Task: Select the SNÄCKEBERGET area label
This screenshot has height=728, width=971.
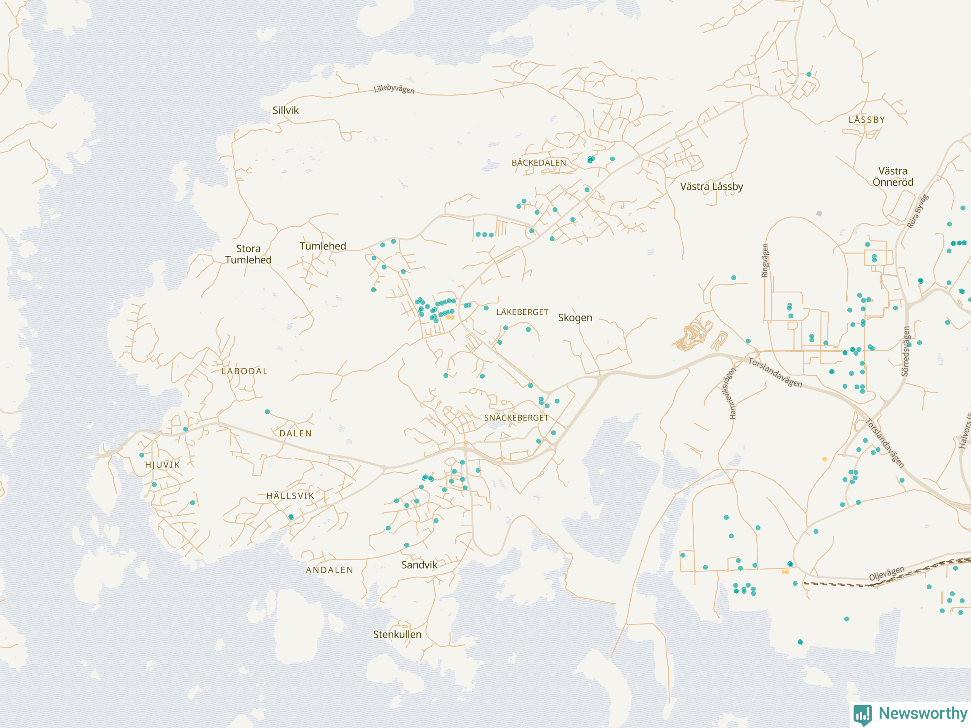Action: (516, 418)
